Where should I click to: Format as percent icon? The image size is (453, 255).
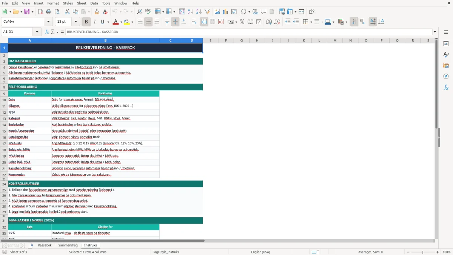[x=242, y=22]
